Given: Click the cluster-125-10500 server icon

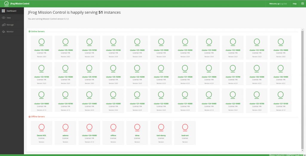Looking at the screenshot, I should click(x=65, y=42).
